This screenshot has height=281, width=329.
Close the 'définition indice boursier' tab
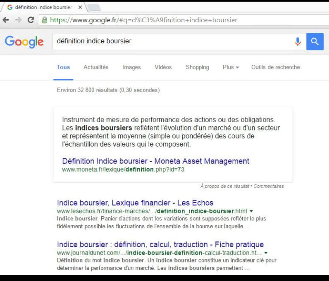80,7
